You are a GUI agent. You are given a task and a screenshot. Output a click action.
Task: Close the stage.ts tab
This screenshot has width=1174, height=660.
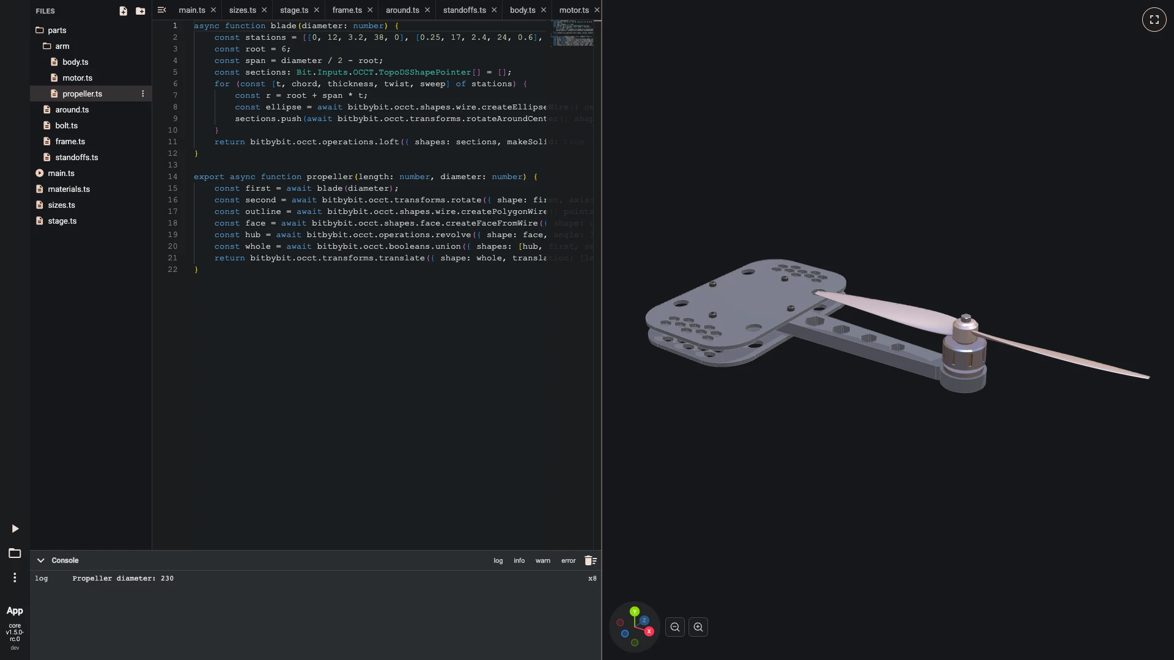coord(316,10)
